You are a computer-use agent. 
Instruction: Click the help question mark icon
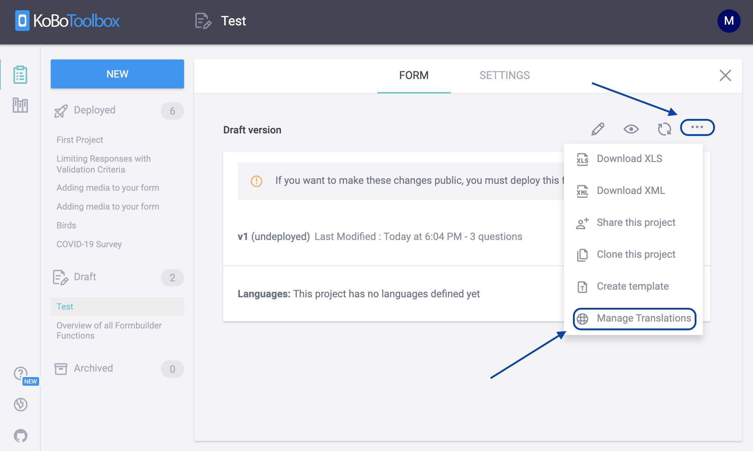tap(20, 373)
